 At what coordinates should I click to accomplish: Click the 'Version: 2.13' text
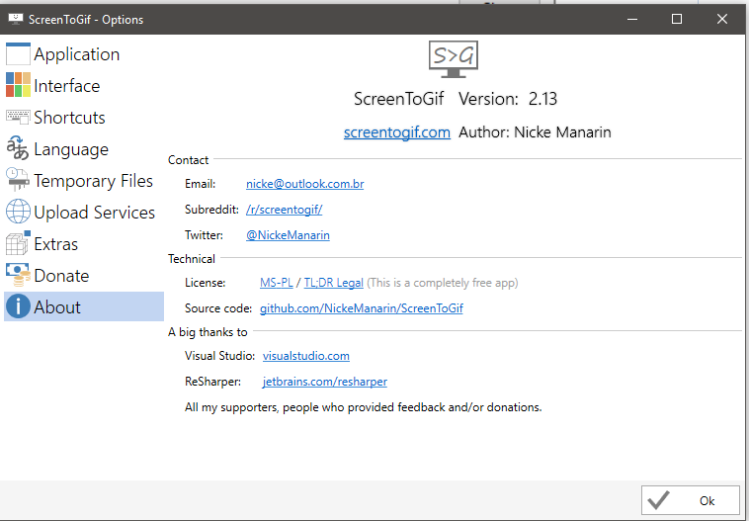point(508,99)
